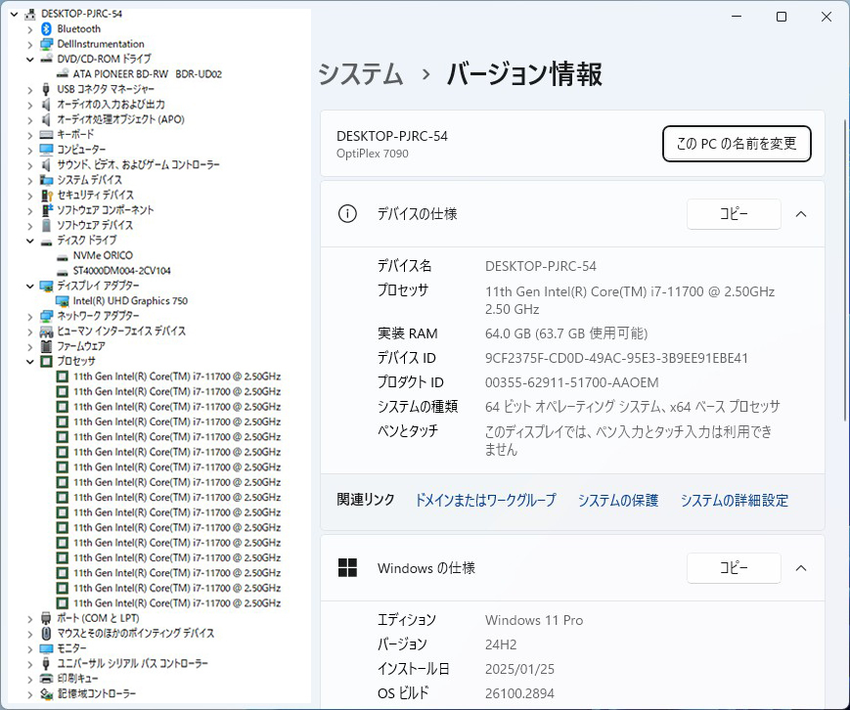850x710 pixels.
Task: Copy Windows specs with コピー button
Action: [734, 568]
